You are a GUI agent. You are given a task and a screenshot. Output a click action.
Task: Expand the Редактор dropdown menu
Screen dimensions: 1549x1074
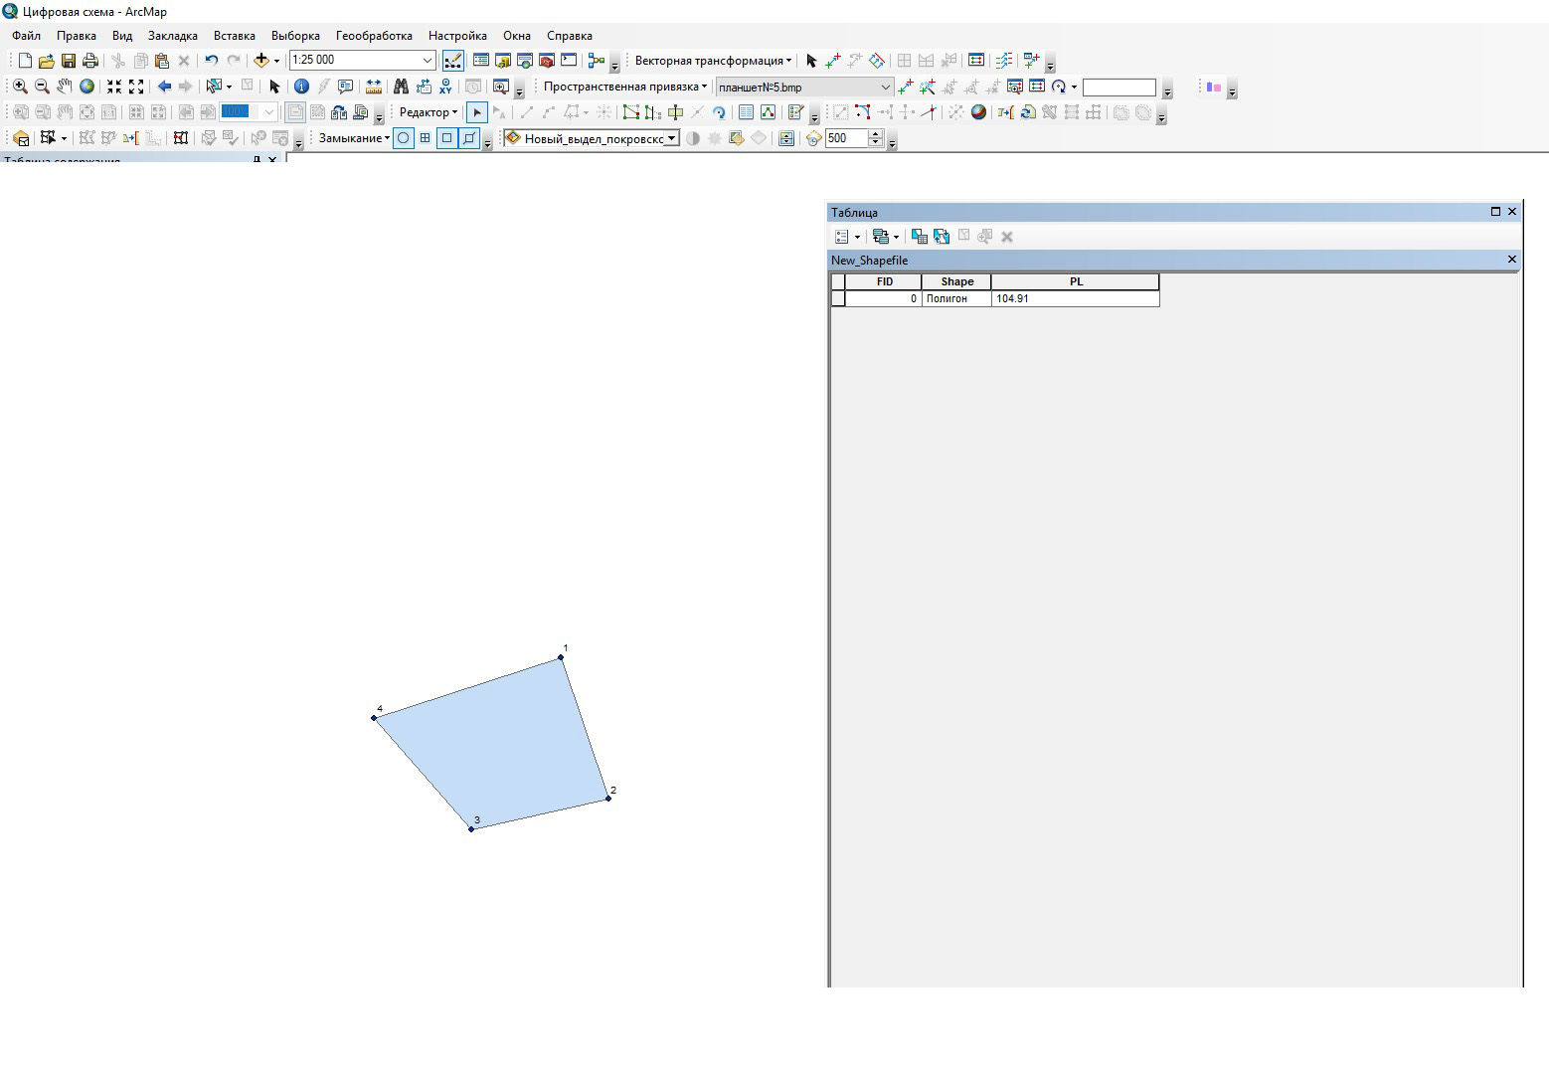(x=429, y=112)
